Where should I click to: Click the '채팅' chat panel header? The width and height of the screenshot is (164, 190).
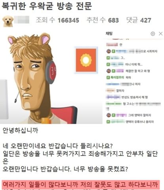coord(109,34)
